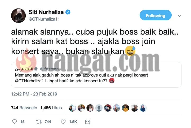Click the @CTNurhaliza11 mention in quoted tweet
191x128 pixels.
[x=31, y=81]
